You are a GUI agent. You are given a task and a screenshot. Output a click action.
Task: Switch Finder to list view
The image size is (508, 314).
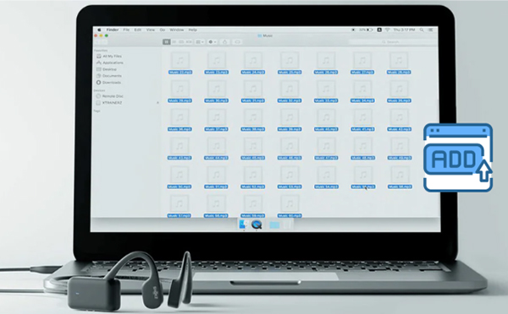(x=174, y=42)
